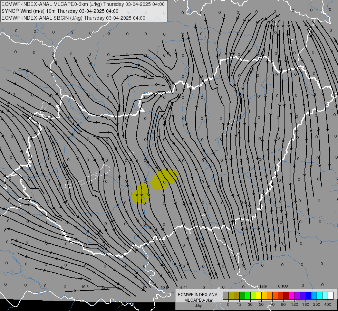Select the orange swatch left of tick 70
The image size is (338, 311).
(x=270, y=295)
